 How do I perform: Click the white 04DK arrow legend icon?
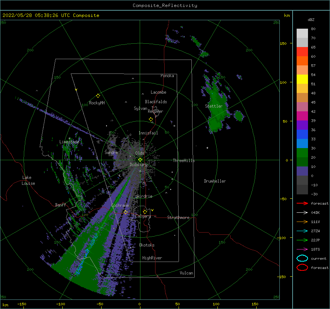coord(302,212)
